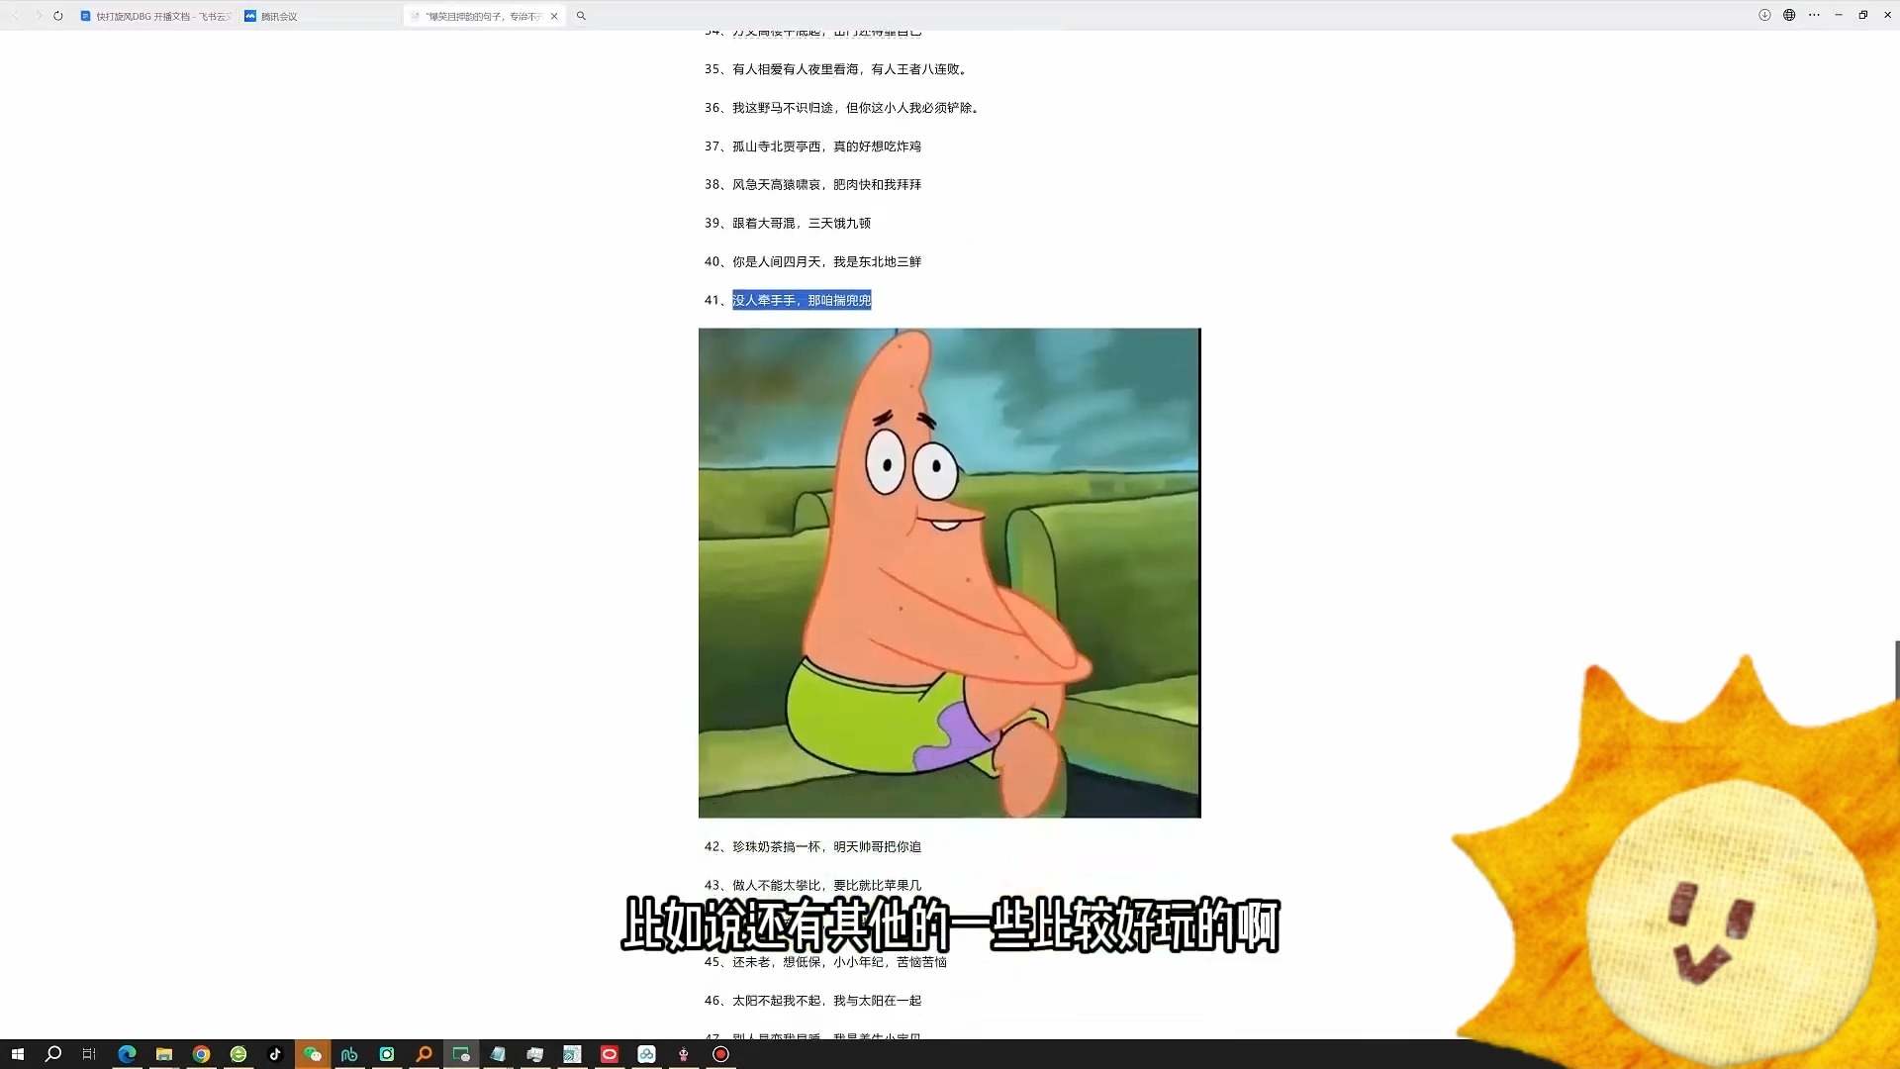The height and width of the screenshot is (1069, 1900).
Task: Go back using the browser back arrow
Action: pos(15,16)
